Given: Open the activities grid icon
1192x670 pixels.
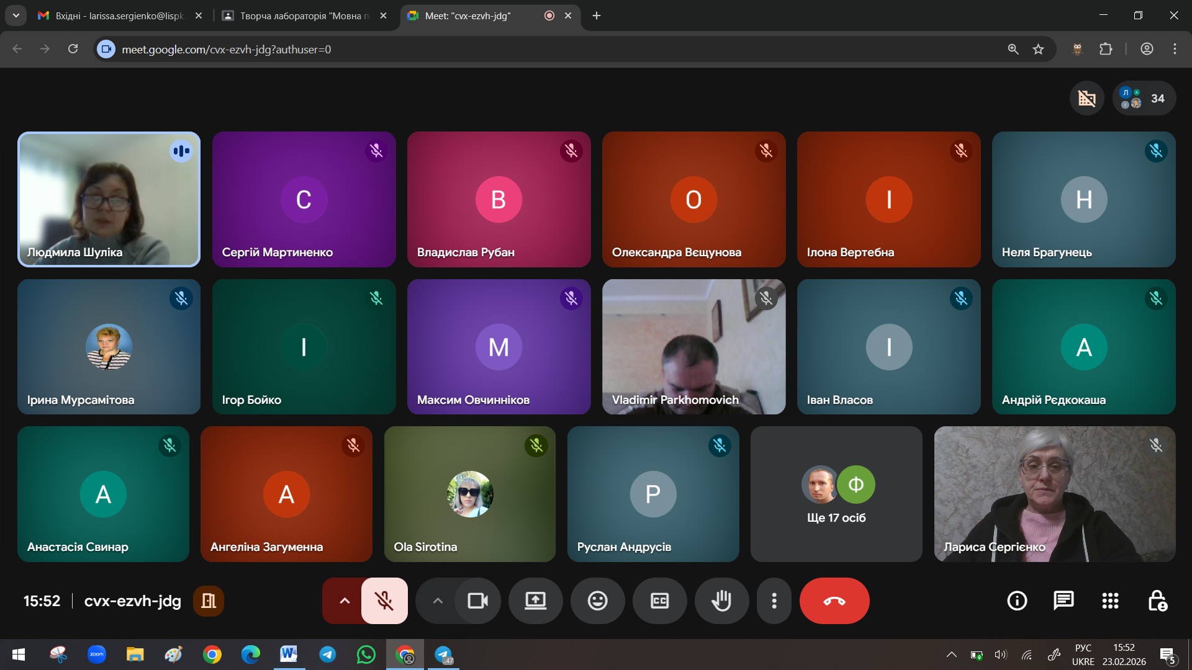Looking at the screenshot, I should coord(1110,601).
